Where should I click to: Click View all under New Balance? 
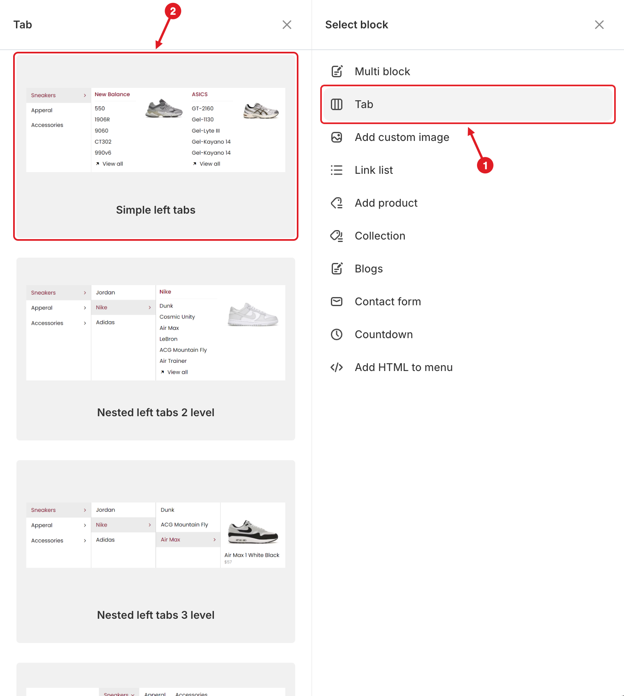pyautogui.click(x=110, y=164)
